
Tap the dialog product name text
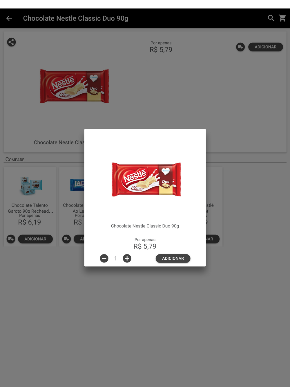[145, 226]
